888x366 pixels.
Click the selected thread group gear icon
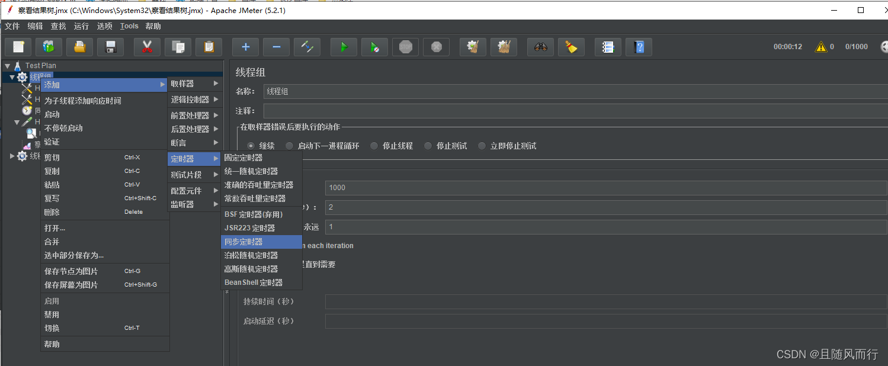[x=23, y=77]
